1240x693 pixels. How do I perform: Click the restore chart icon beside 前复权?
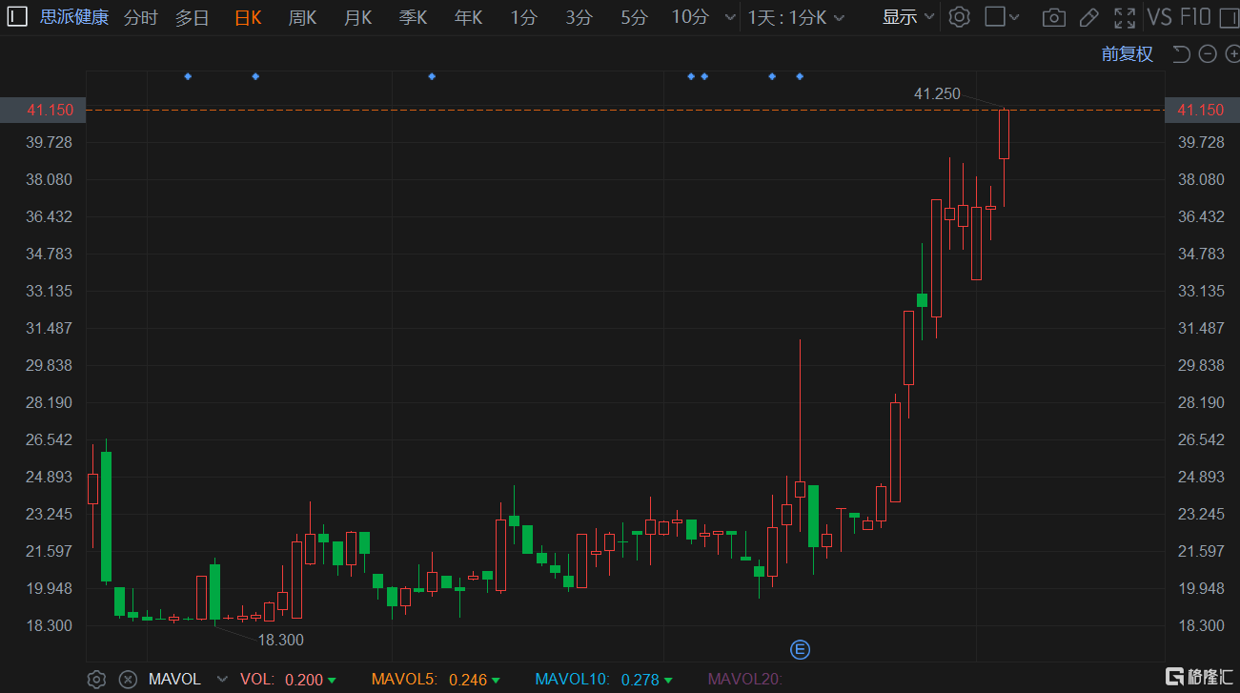pyautogui.click(x=1182, y=54)
